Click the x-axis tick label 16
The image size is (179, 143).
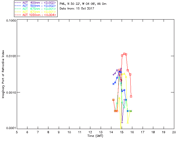(132, 132)
